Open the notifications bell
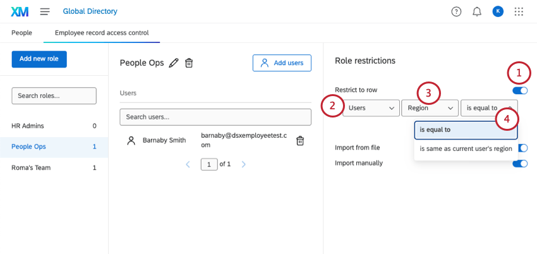 click(x=477, y=11)
